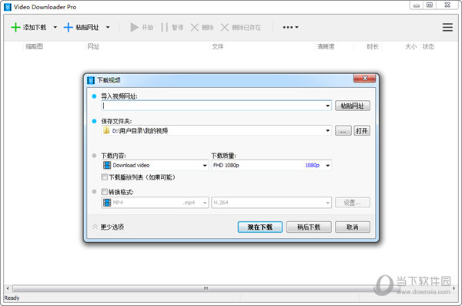Image resolution: width=462 pixels, height=306 pixels.
Task: Click the 网址 column header
Action: coord(93,46)
